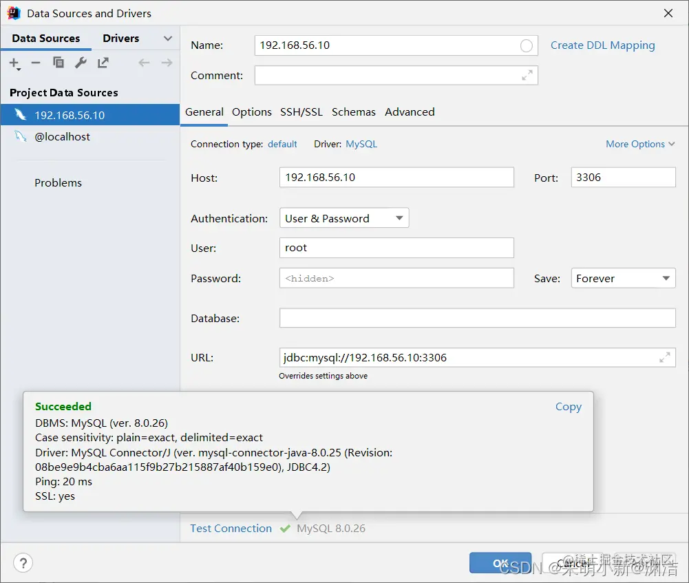Remove the selected data source with minus icon
This screenshot has width=689, height=583.
click(36, 63)
